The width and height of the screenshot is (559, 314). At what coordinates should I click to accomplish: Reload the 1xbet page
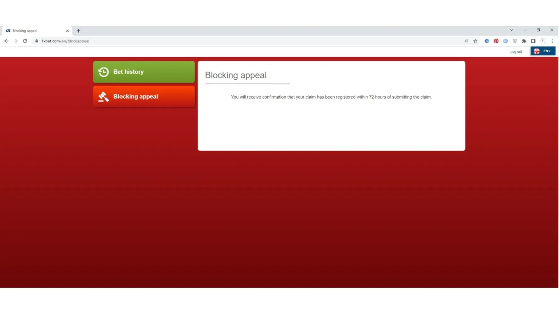click(x=25, y=41)
